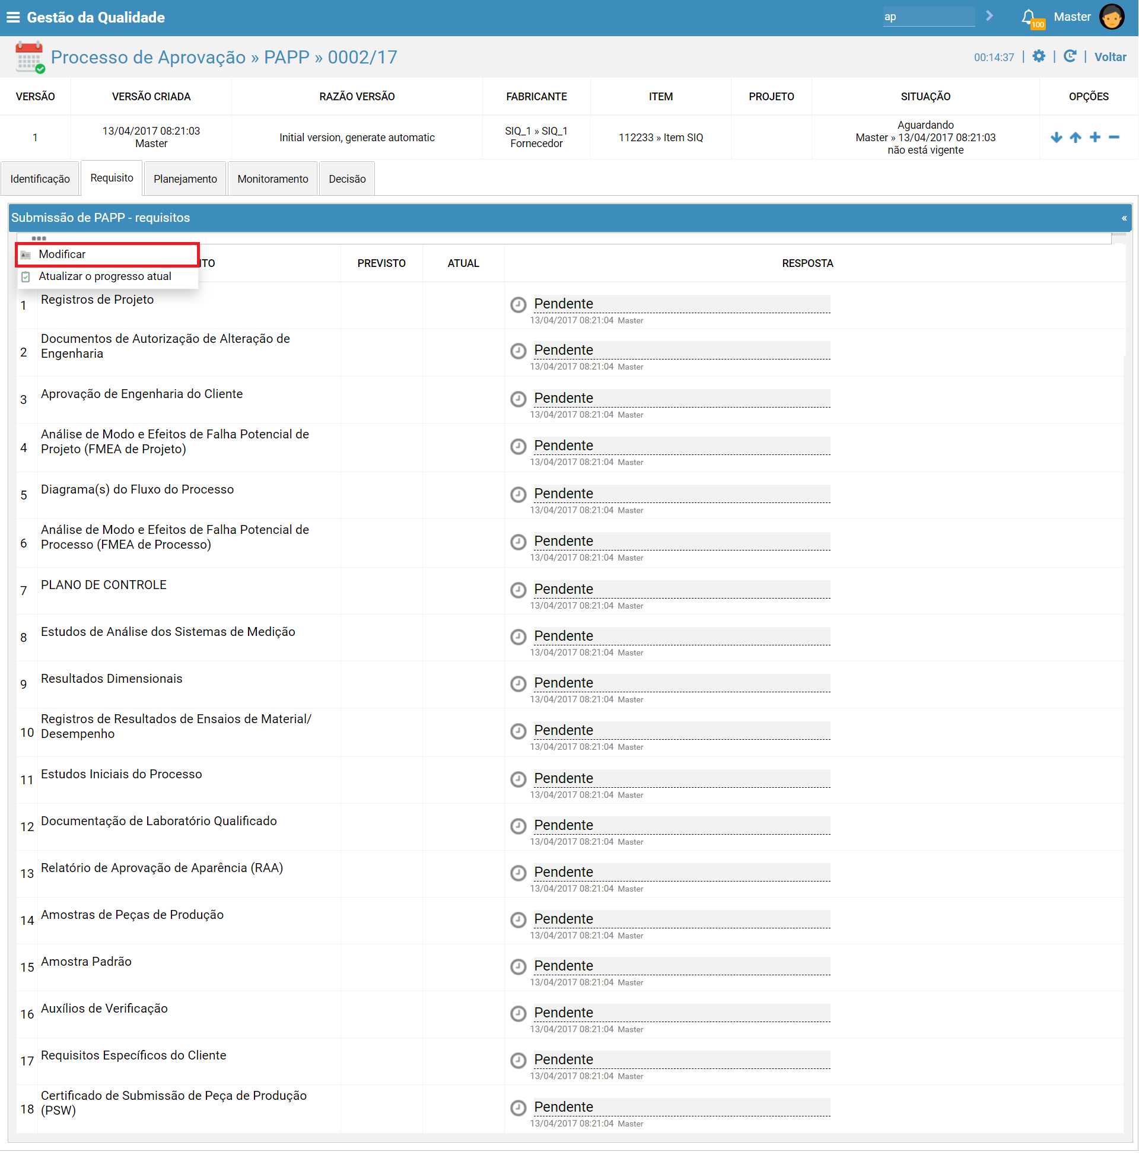Select Modificar from the context menu
Viewport: 1139px width, 1155px height.
[x=107, y=254]
